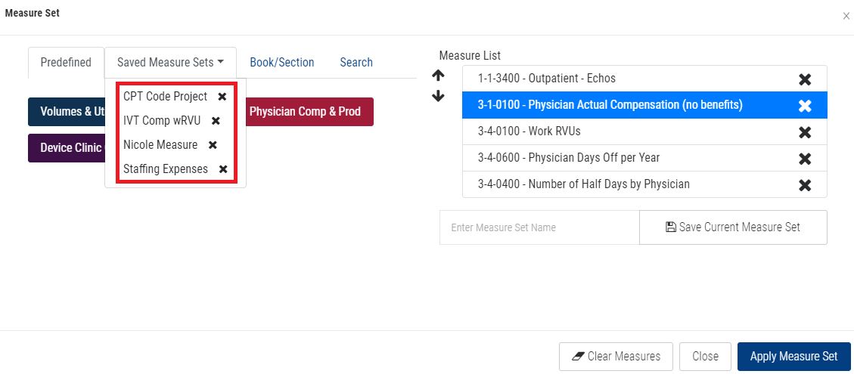This screenshot has width=854, height=374.
Task: Select the Physician Comp & Prod predefined set
Action: (x=305, y=111)
